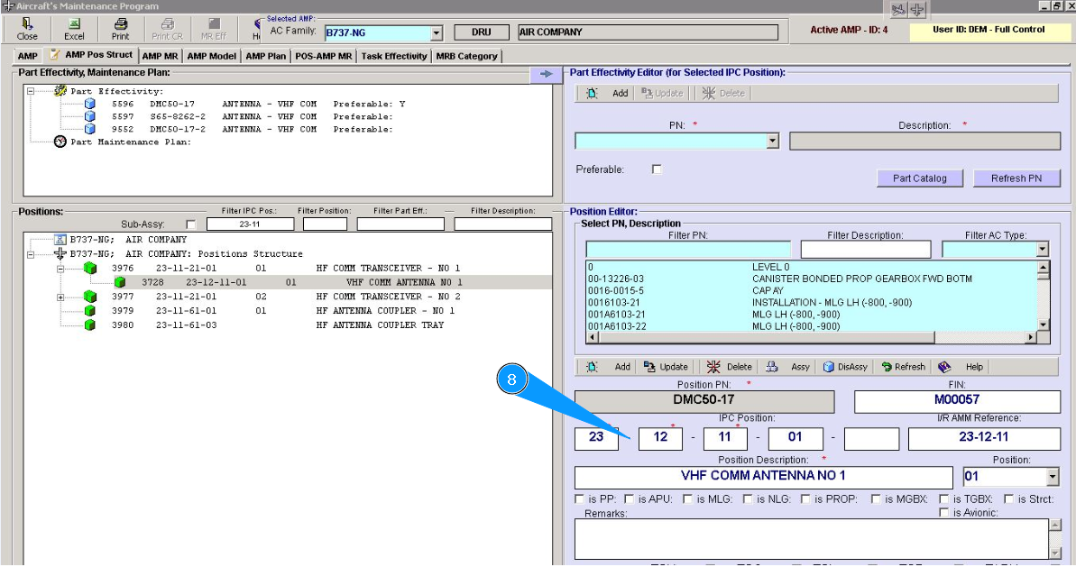The width and height of the screenshot is (1076, 567).
Task: Tick the Preferable checkbox
Action: click(657, 169)
